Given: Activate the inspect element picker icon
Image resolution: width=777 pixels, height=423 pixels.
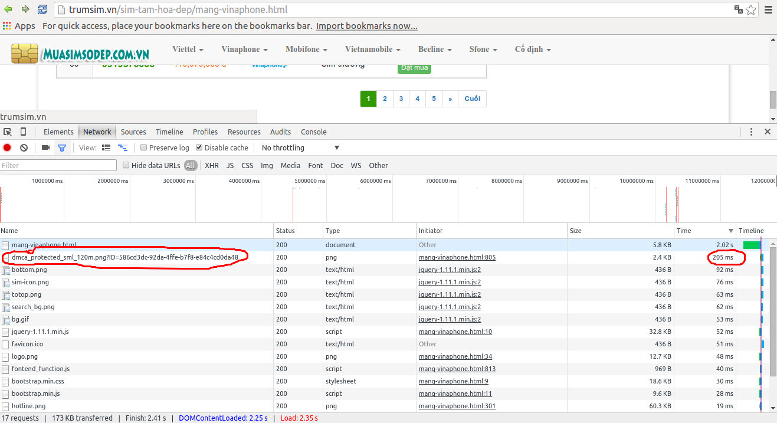Looking at the screenshot, I should 8,132.
